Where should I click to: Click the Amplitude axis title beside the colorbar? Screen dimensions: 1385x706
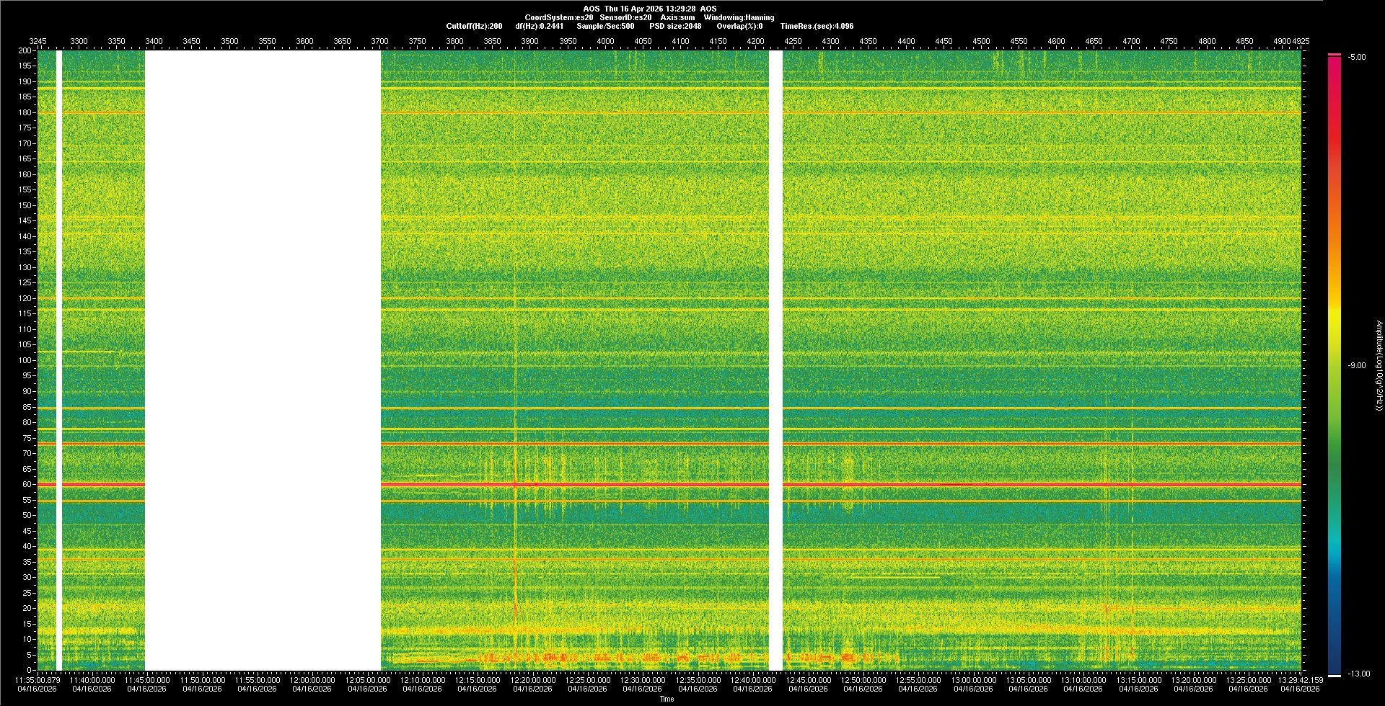tap(1379, 365)
